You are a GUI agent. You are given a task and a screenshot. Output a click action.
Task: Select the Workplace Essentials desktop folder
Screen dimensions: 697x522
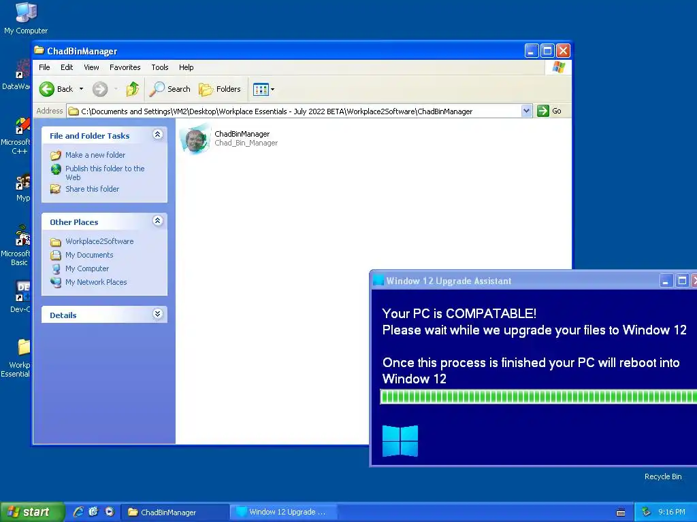pos(24,347)
